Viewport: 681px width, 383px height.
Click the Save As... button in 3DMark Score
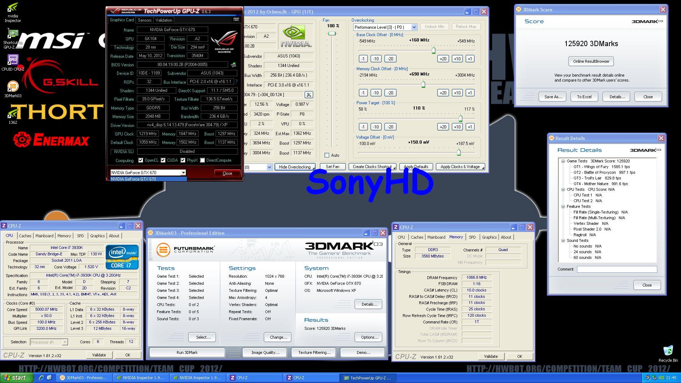[553, 97]
